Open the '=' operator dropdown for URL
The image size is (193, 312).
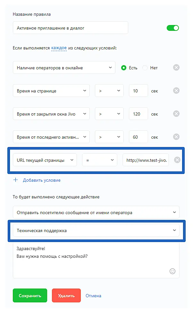[99, 160]
